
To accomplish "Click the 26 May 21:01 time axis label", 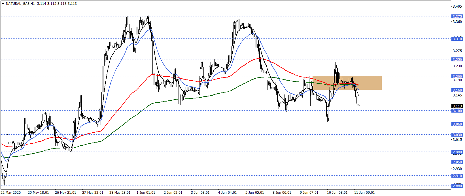I will pos(65,193).
